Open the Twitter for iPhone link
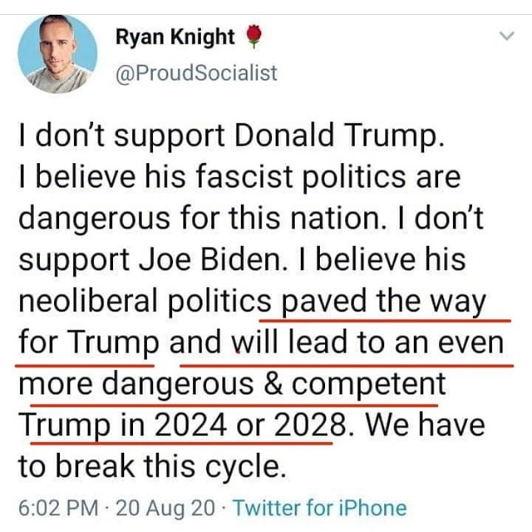The width and height of the screenshot is (532, 532). coord(319,508)
